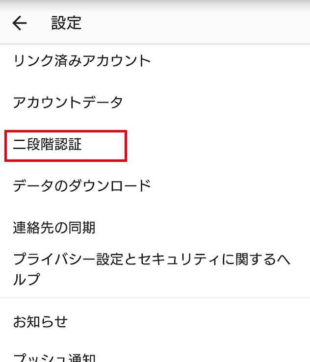The height and width of the screenshot is (362, 310).
Task: Tap the partially visible push notifications row
Action: coord(54,357)
